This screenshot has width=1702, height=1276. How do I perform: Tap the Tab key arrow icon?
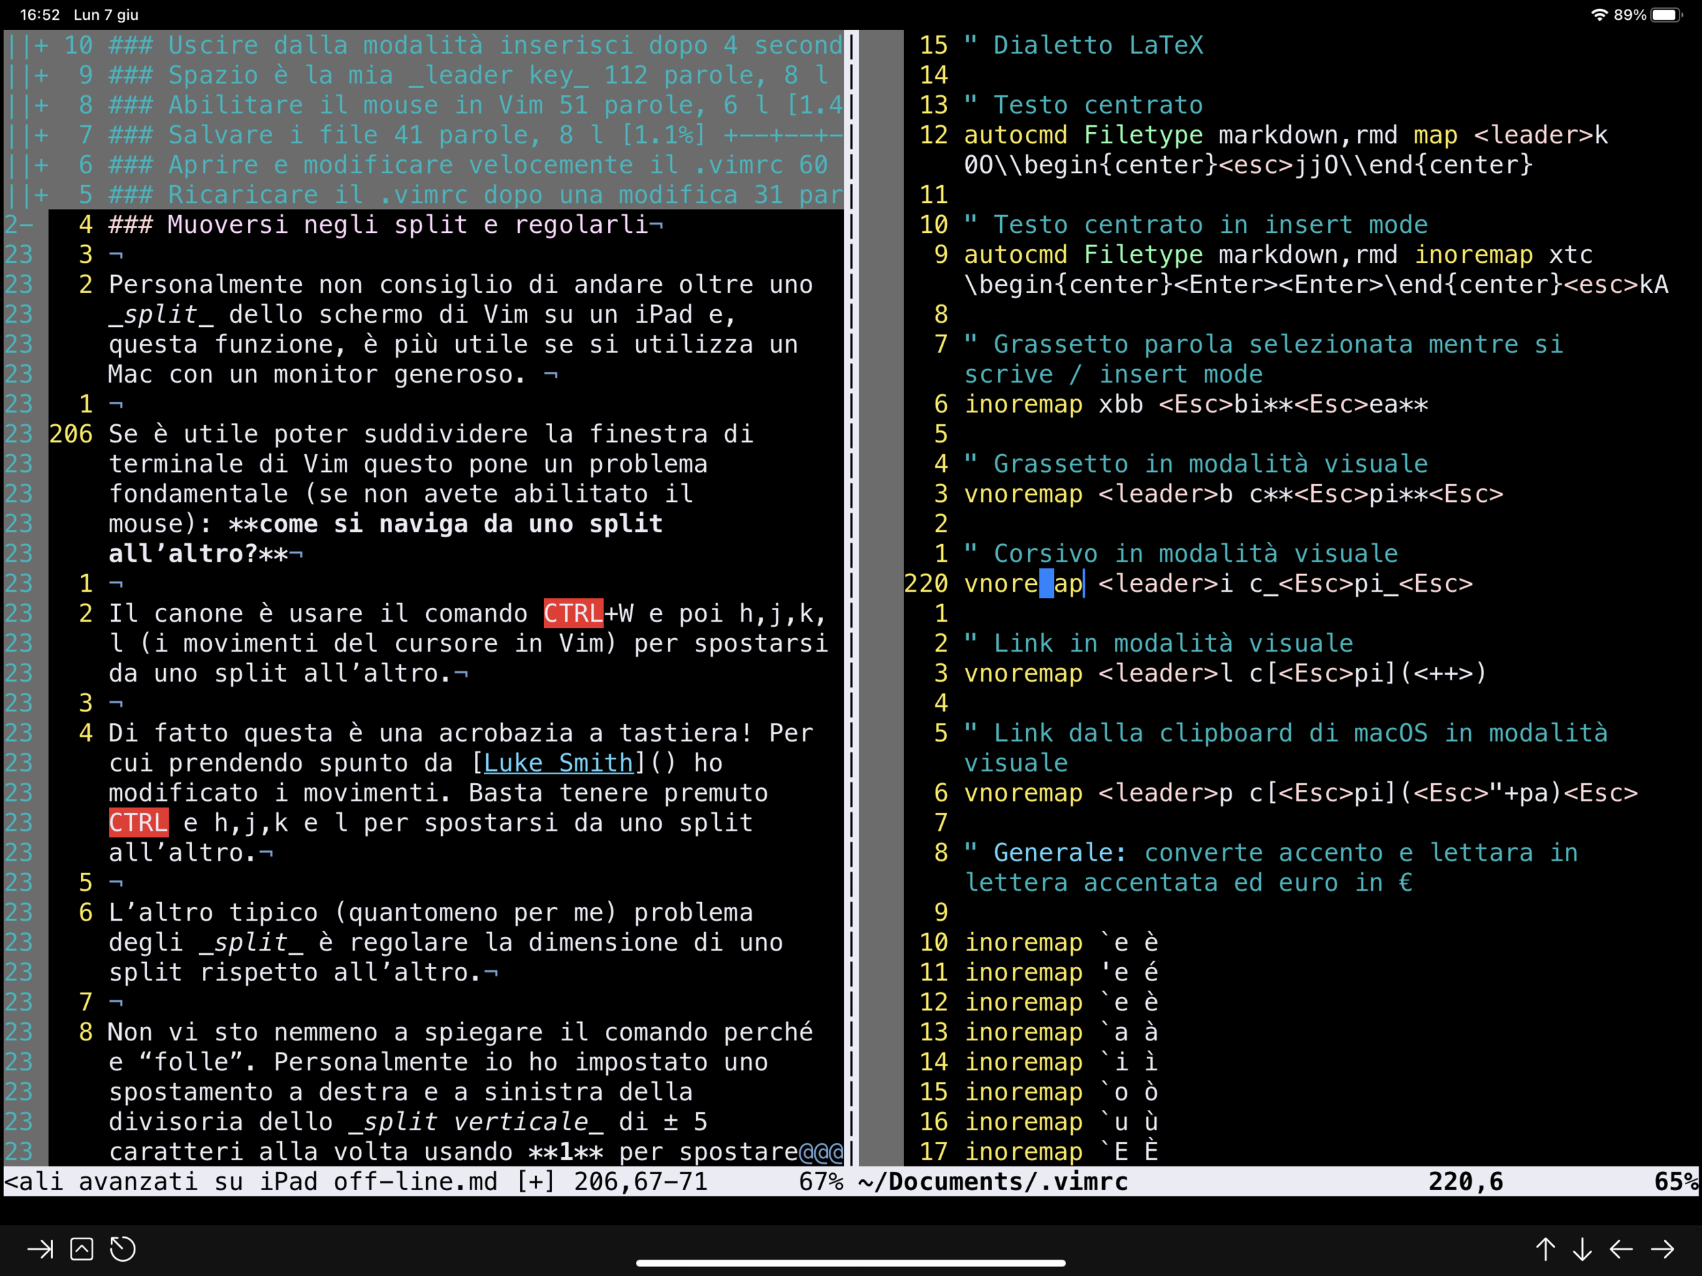tap(40, 1249)
